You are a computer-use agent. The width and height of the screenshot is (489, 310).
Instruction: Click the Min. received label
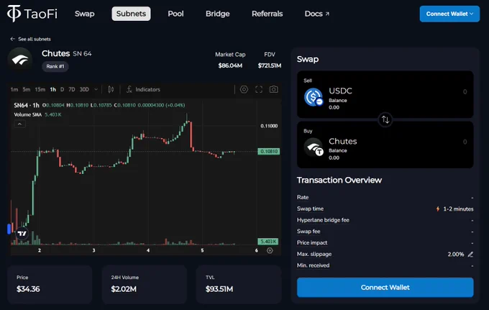[313, 265]
